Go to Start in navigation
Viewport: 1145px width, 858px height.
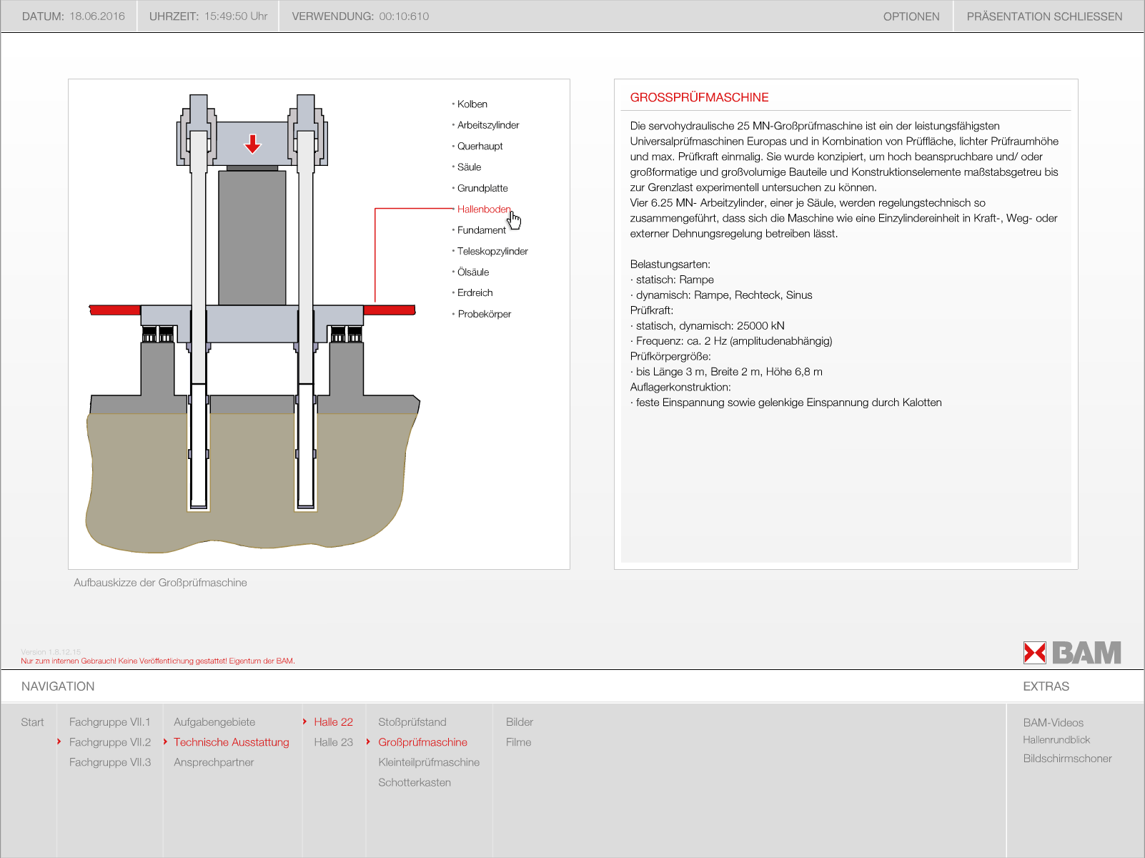pos(32,722)
